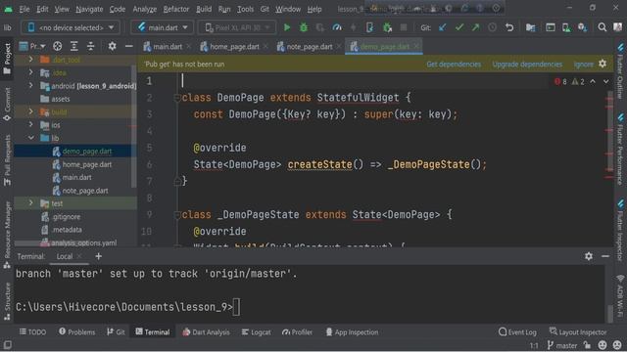
Task: Open the Event Log
Action: [517, 332]
